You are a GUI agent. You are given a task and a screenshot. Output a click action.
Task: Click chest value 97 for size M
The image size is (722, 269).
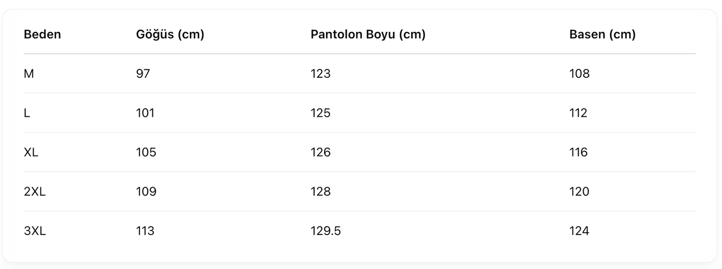coord(143,74)
